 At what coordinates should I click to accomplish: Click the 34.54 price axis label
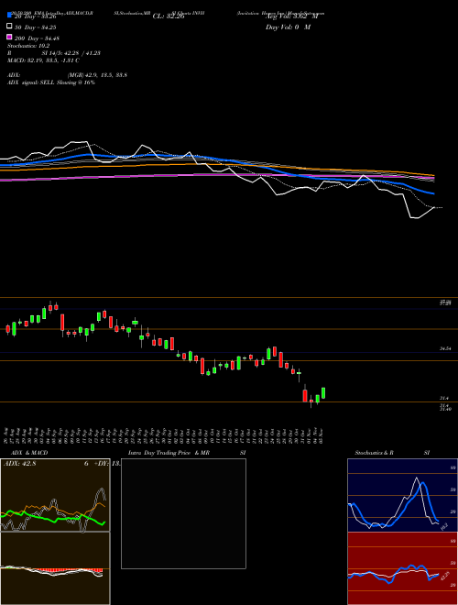445,348
